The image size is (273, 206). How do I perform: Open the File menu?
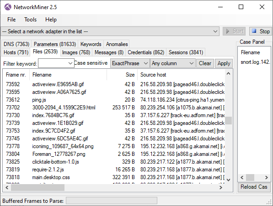(x=11, y=20)
